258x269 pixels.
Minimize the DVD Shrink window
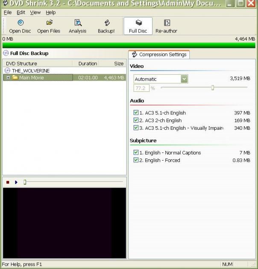click(230, 3)
